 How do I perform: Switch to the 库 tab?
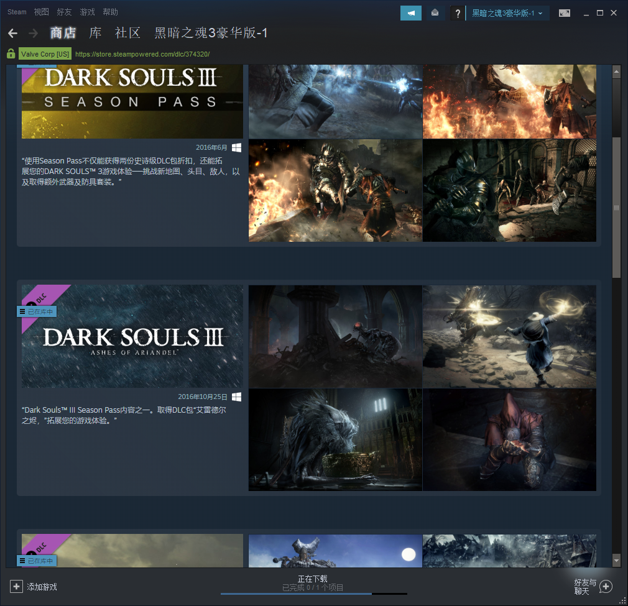click(x=96, y=33)
